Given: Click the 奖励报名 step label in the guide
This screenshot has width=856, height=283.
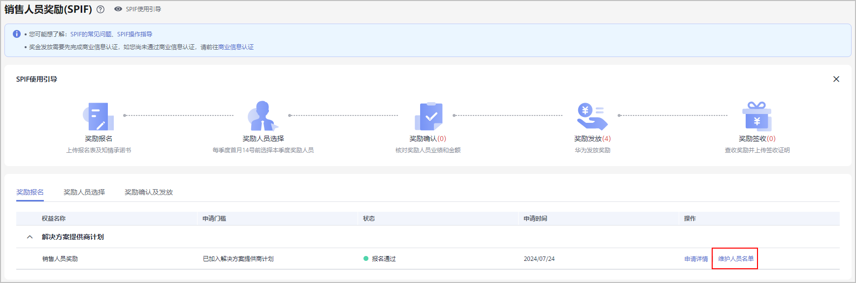Looking at the screenshot, I should point(99,139).
